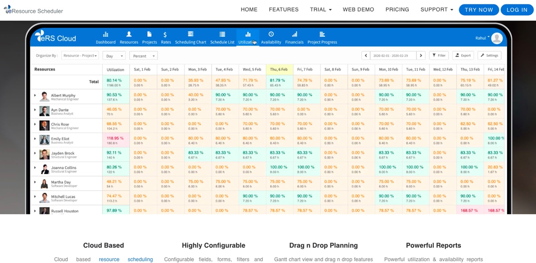Open the Scheduling Chart icon
The image size is (536, 263).
(190, 35)
